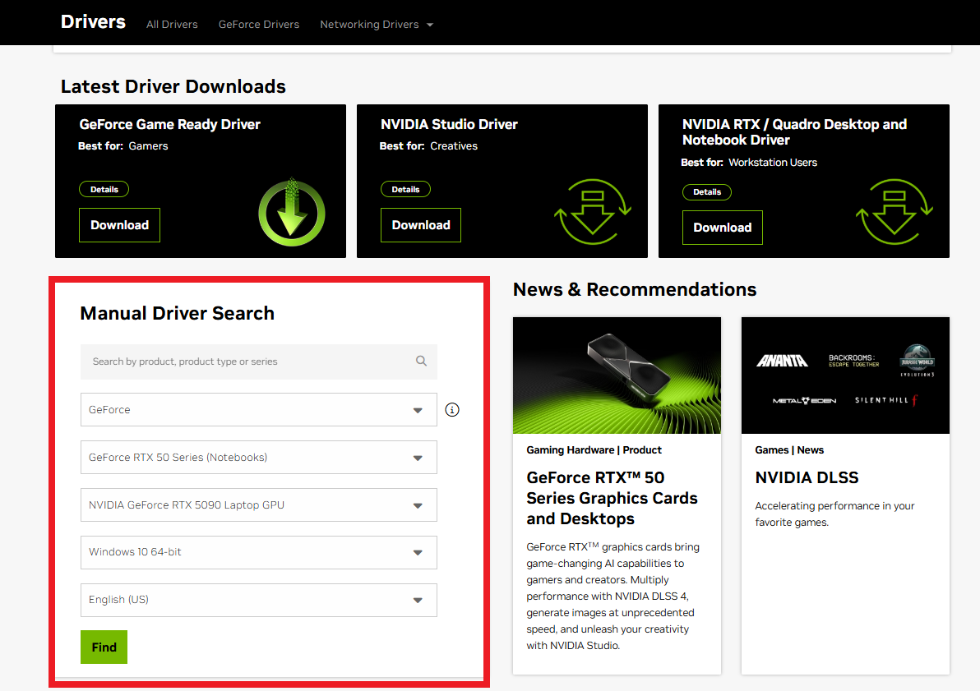Click the NVIDIA Studio Driver download icon
Image resolution: width=980 pixels, height=691 pixels.
point(593,212)
